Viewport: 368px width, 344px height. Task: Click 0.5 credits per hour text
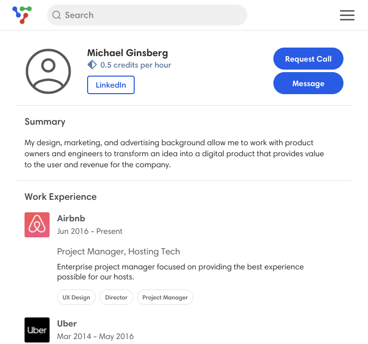pyautogui.click(x=136, y=65)
